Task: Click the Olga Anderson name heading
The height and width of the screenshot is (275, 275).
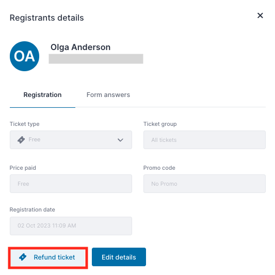Action: pyautogui.click(x=80, y=47)
